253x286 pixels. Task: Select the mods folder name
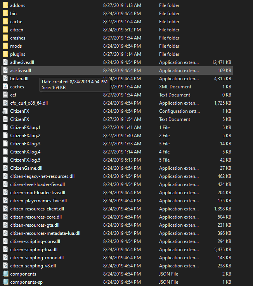[16, 46]
